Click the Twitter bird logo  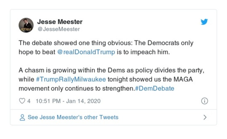[x=204, y=22]
